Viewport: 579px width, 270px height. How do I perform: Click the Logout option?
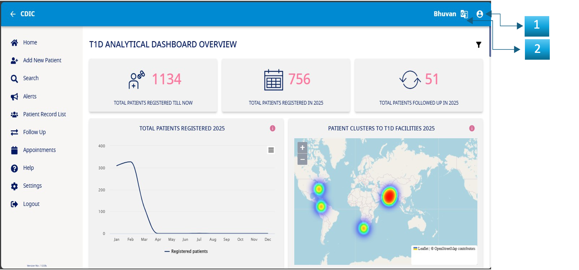click(x=31, y=204)
